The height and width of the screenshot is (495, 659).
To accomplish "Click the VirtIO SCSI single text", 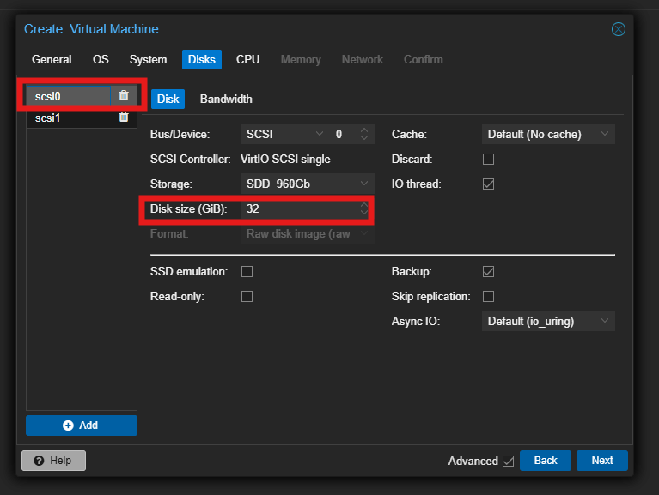I will coord(285,159).
